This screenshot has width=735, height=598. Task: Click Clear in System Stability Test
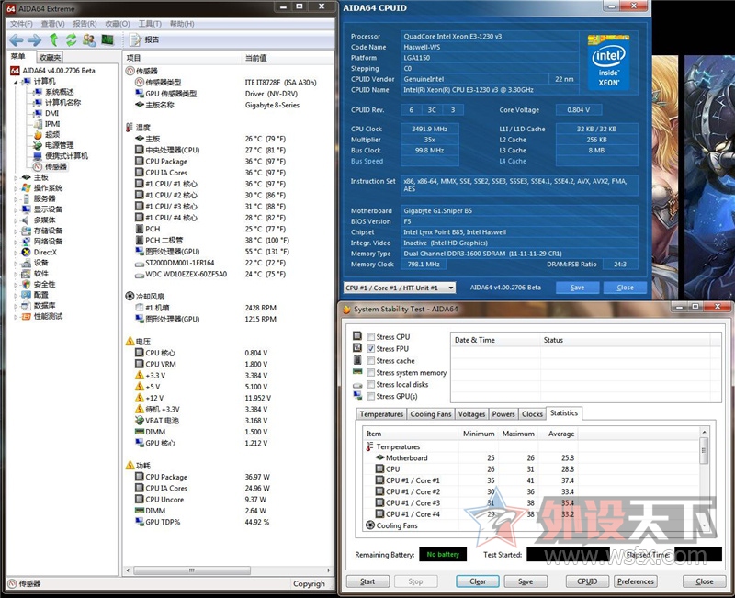point(478,581)
